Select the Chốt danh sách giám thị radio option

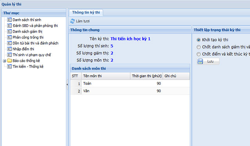click(198, 47)
